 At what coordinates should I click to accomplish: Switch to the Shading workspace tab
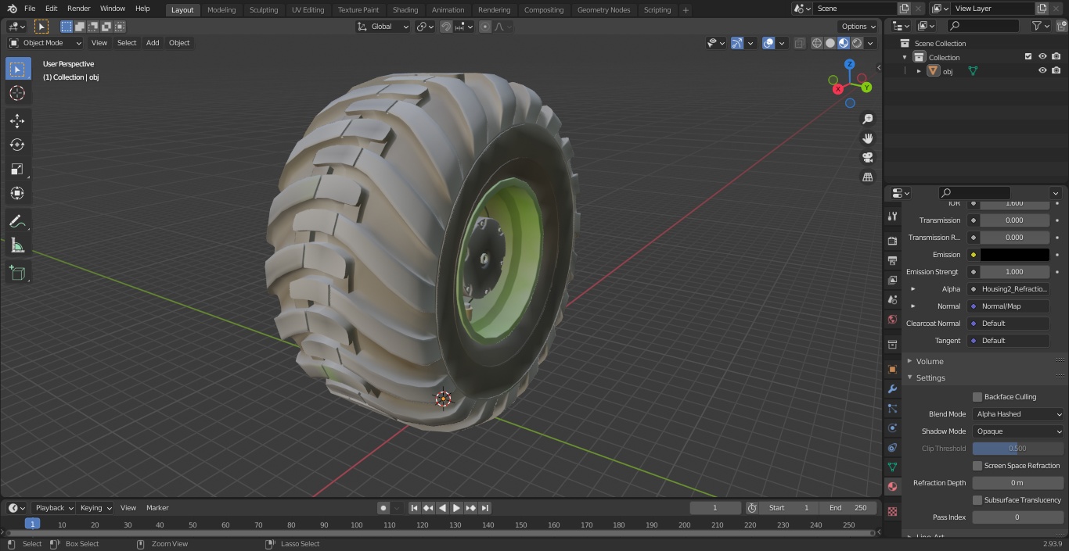click(405, 10)
